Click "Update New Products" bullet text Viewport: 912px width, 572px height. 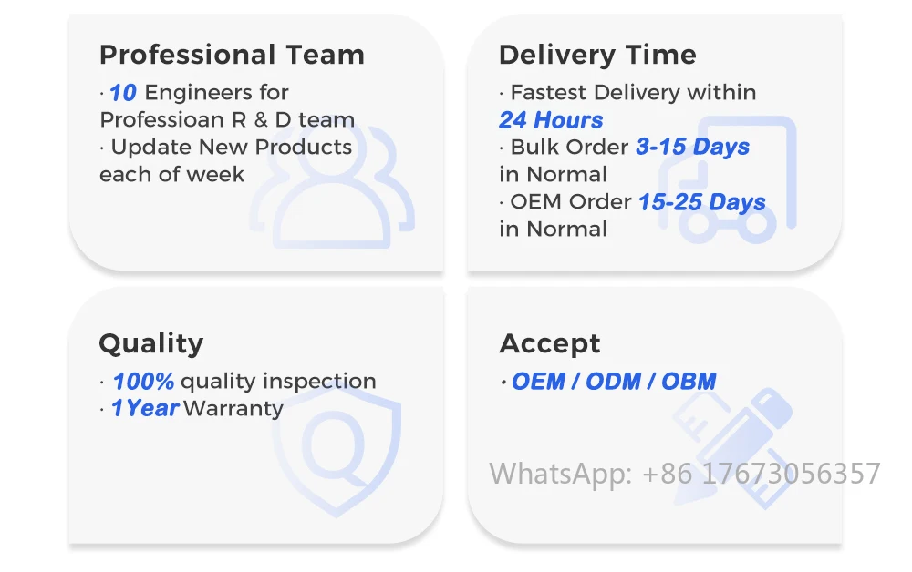[x=231, y=147]
